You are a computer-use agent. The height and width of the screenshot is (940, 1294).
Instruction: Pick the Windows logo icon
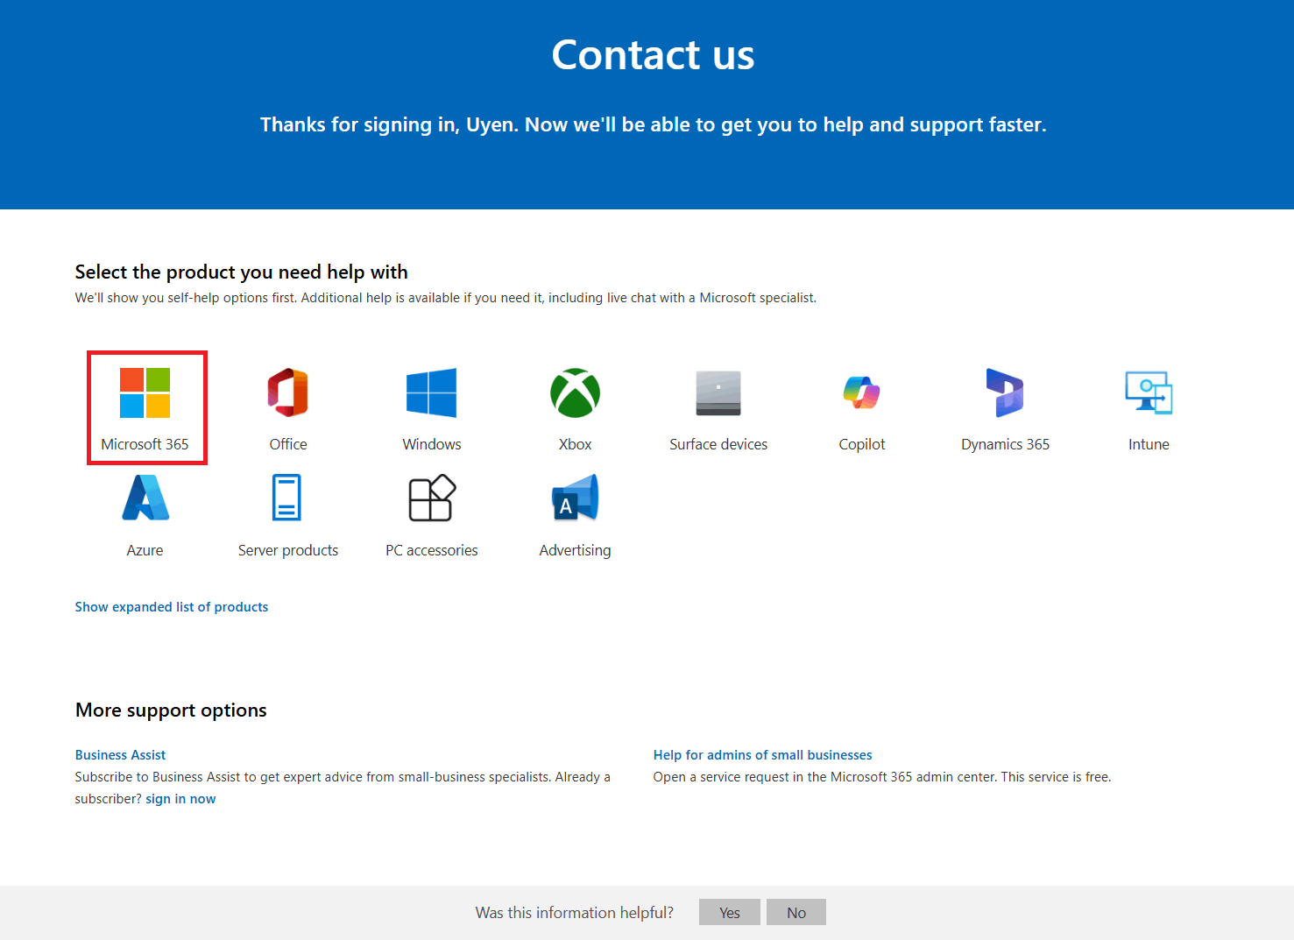pyautogui.click(x=431, y=392)
